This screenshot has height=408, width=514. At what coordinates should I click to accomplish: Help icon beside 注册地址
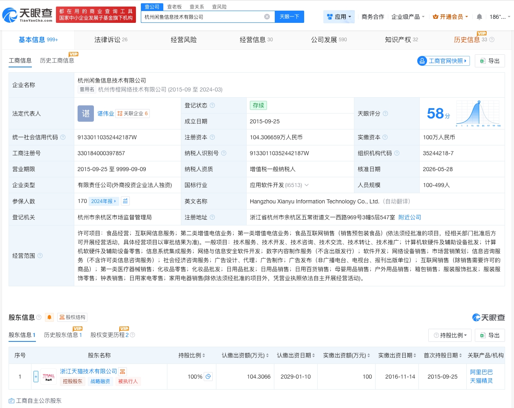tap(212, 217)
